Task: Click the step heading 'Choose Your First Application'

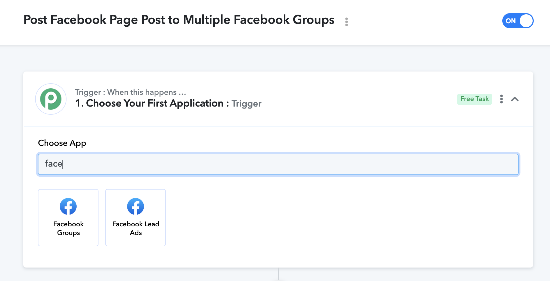Action: point(155,103)
